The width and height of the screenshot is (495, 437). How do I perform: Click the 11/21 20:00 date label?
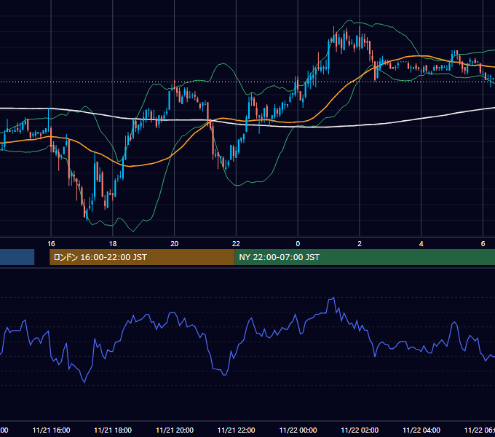click(x=175, y=430)
